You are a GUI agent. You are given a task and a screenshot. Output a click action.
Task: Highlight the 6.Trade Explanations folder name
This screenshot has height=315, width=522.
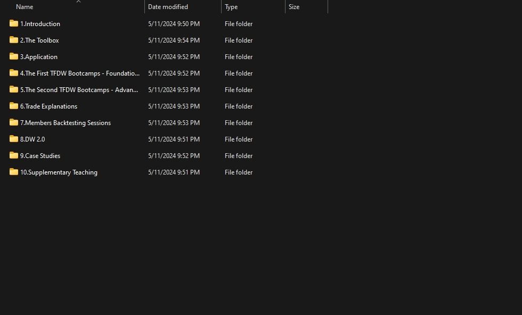coord(48,106)
